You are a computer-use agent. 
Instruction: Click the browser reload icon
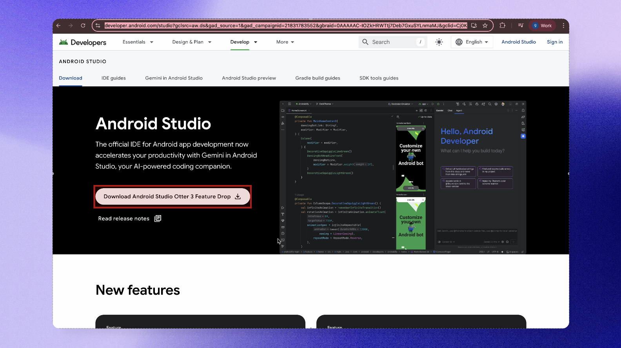point(83,25)
